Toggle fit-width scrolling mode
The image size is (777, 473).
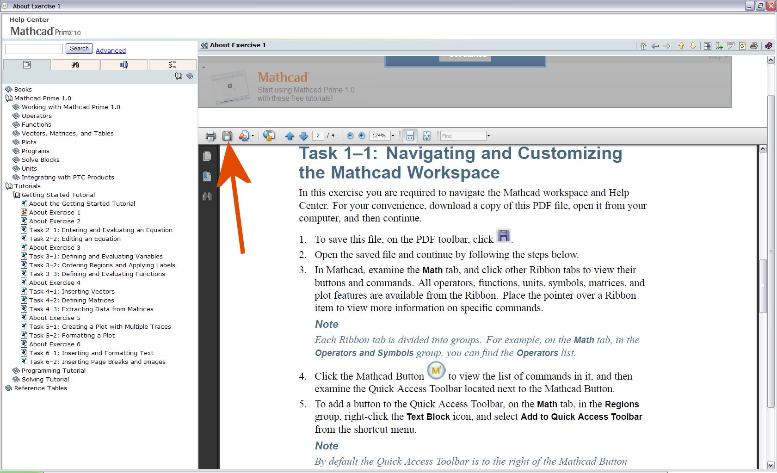[410, 136]
